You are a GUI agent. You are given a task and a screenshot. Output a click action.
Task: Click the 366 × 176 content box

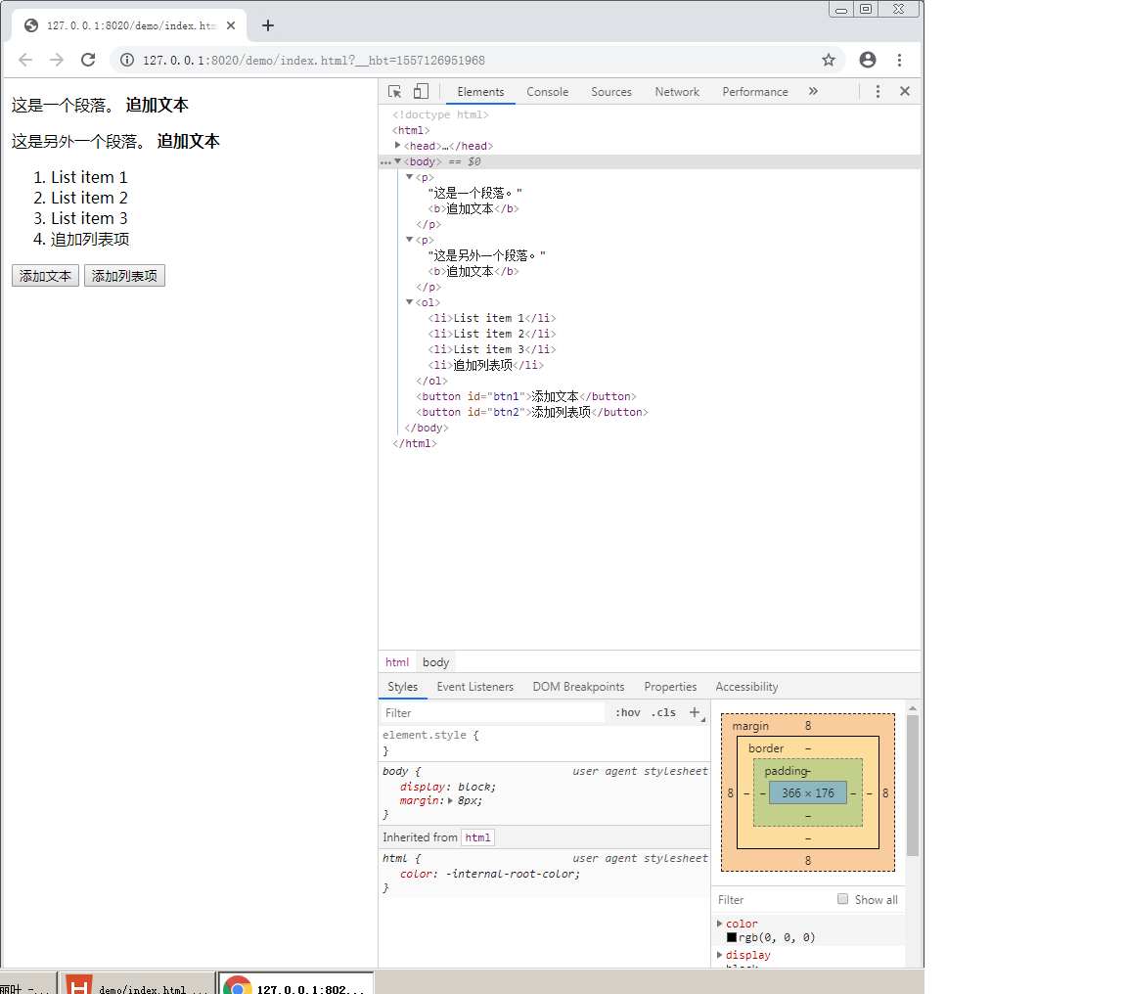pos(808,792)
